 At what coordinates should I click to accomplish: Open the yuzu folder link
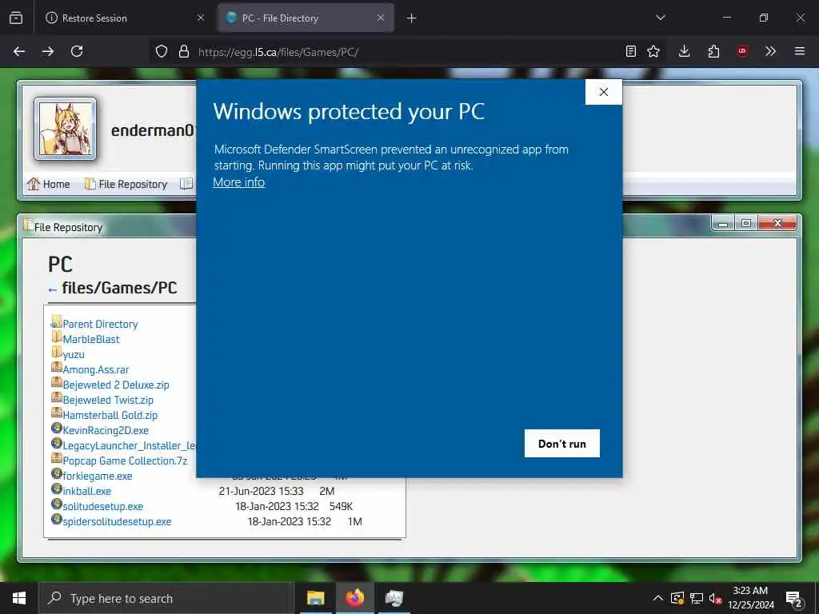pos(74,354)
